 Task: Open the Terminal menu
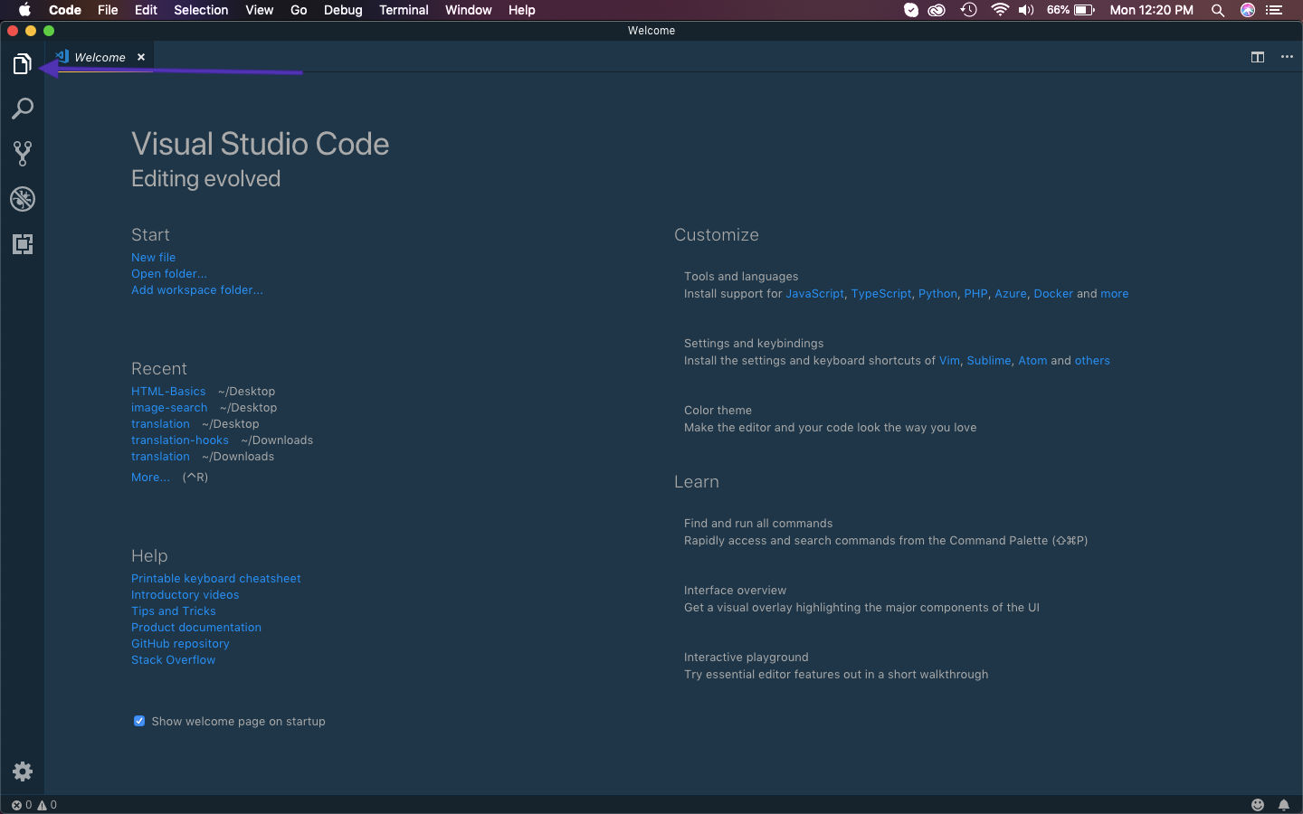pyautogui.click(x=404, y=10)
